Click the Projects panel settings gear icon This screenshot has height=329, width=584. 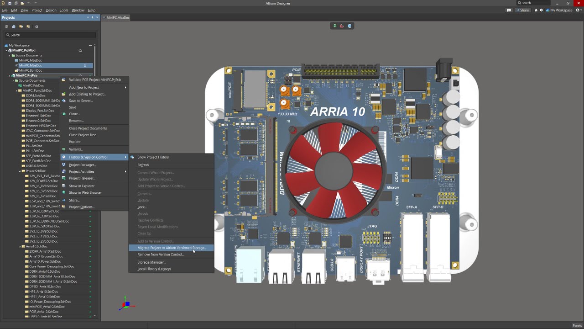[x=37, y=27]
